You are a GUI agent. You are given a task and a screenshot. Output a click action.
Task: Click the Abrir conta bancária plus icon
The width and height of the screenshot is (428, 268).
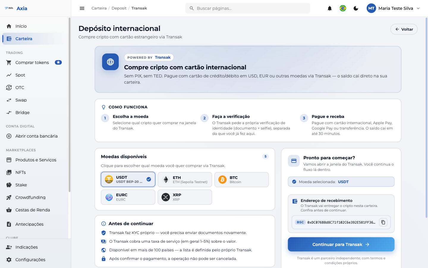pos(9,136)
